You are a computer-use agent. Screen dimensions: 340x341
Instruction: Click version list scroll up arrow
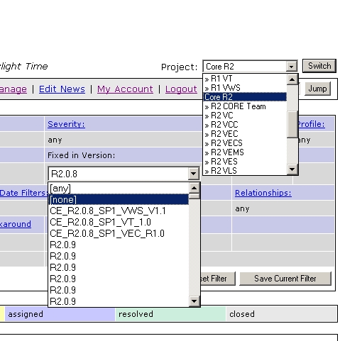[x=194, y=188]
